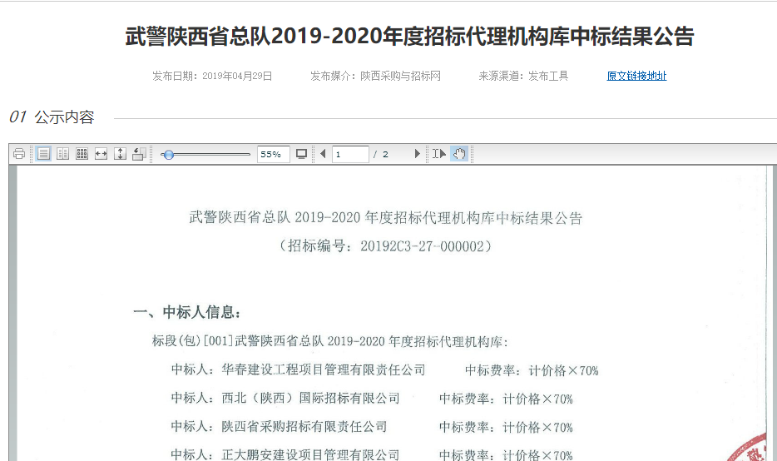Enter full screen presentation mode

(301, 154)
